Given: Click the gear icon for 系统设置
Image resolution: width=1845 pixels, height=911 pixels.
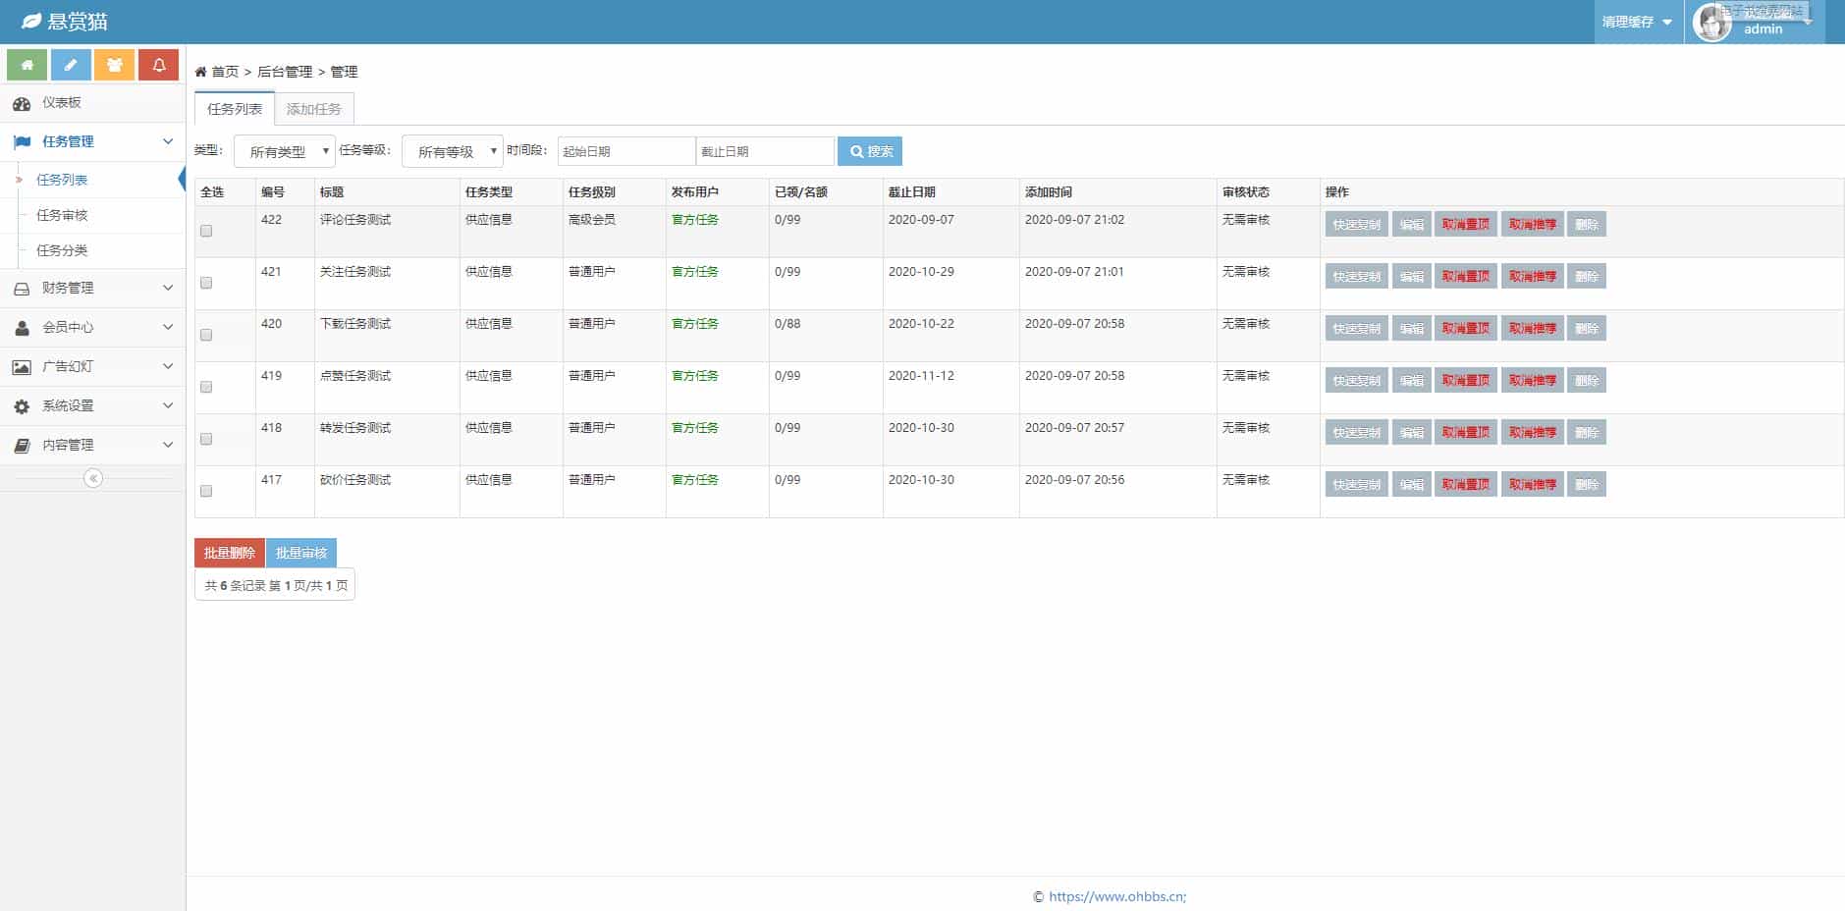Looking at the screenshot, I should point(22,406).
